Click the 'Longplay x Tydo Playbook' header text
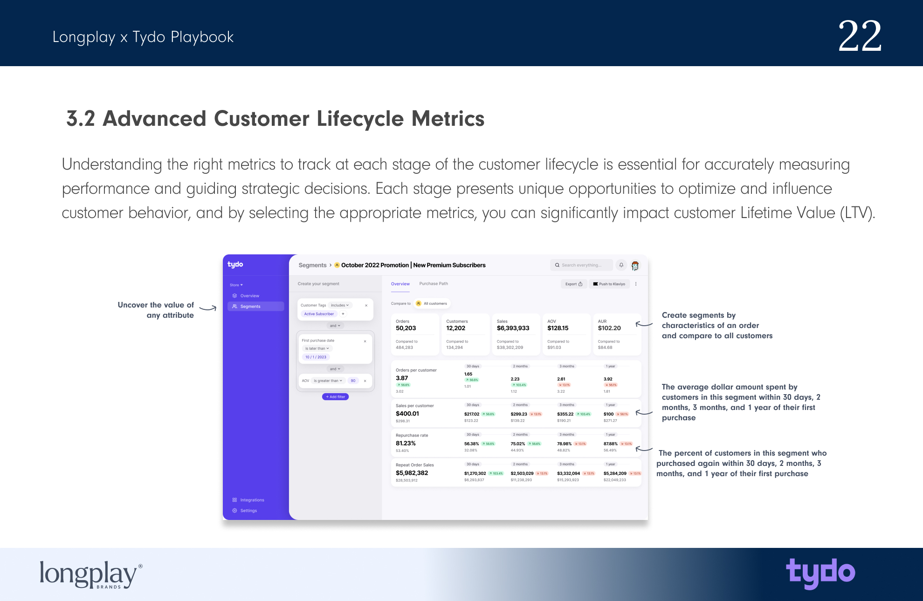The width and height of the screenshot is (923, 601). [143, 37]
